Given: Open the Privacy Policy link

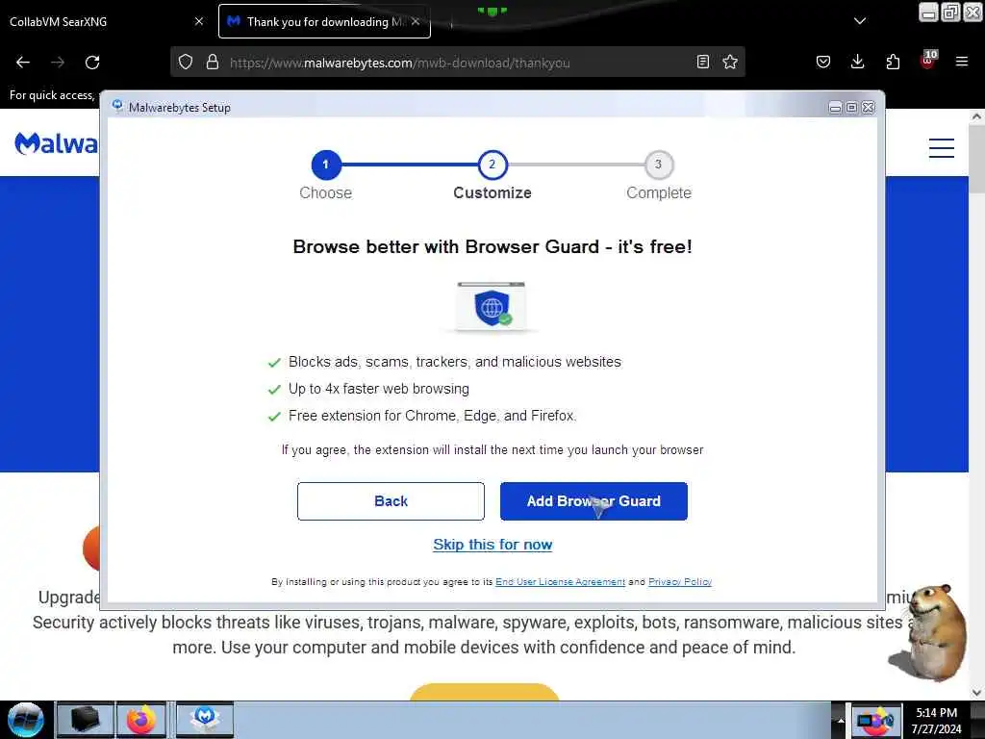Looking at the screenshot, I should (680, 582).
